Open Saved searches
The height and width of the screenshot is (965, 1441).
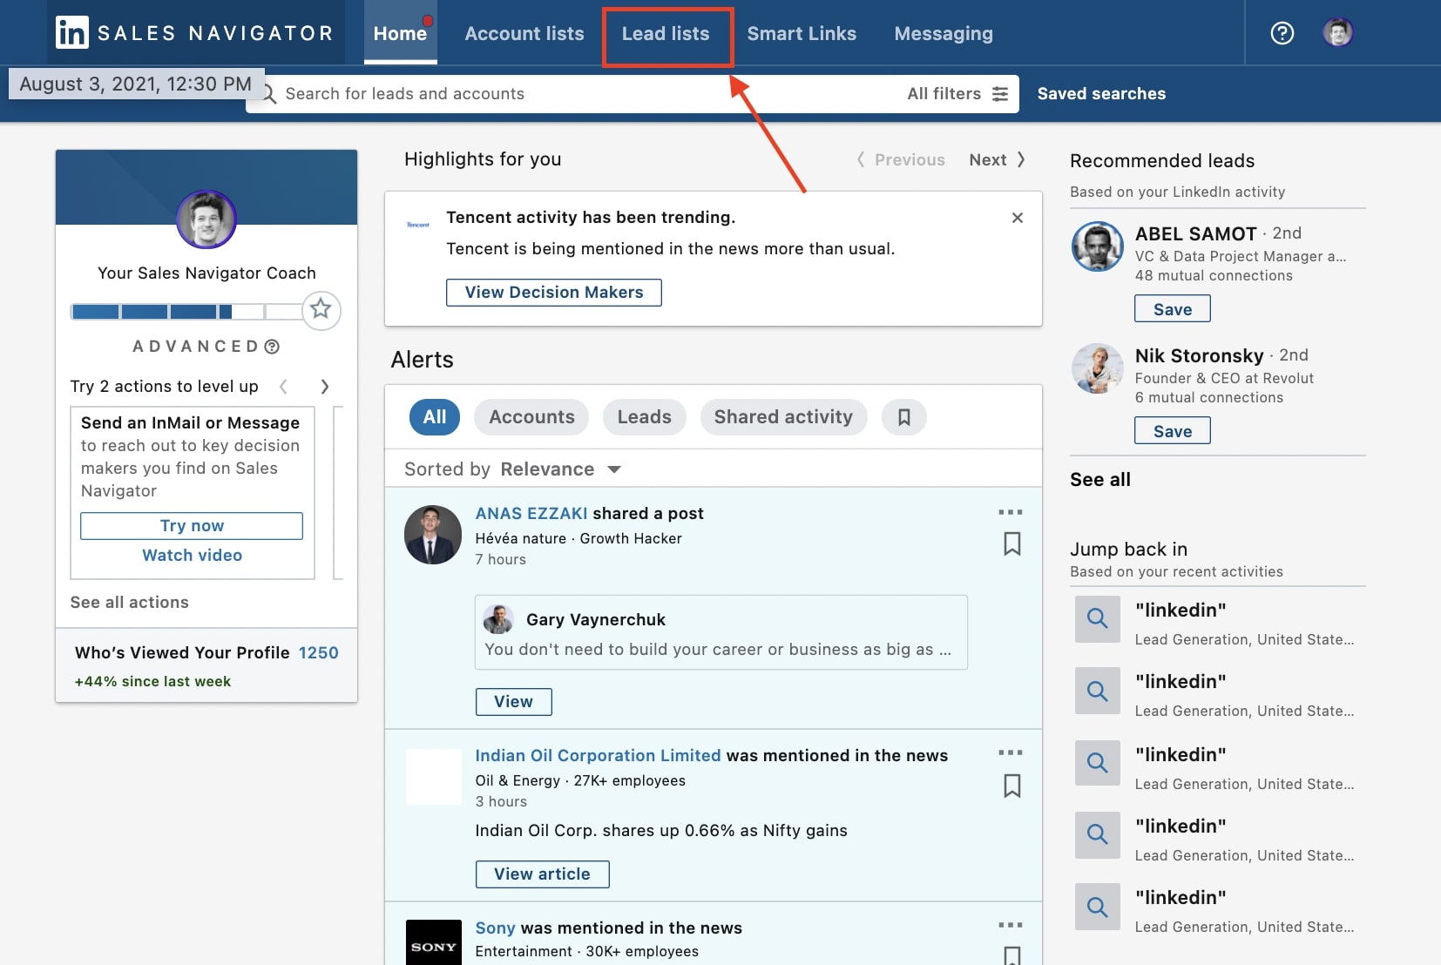point(1101,94)
